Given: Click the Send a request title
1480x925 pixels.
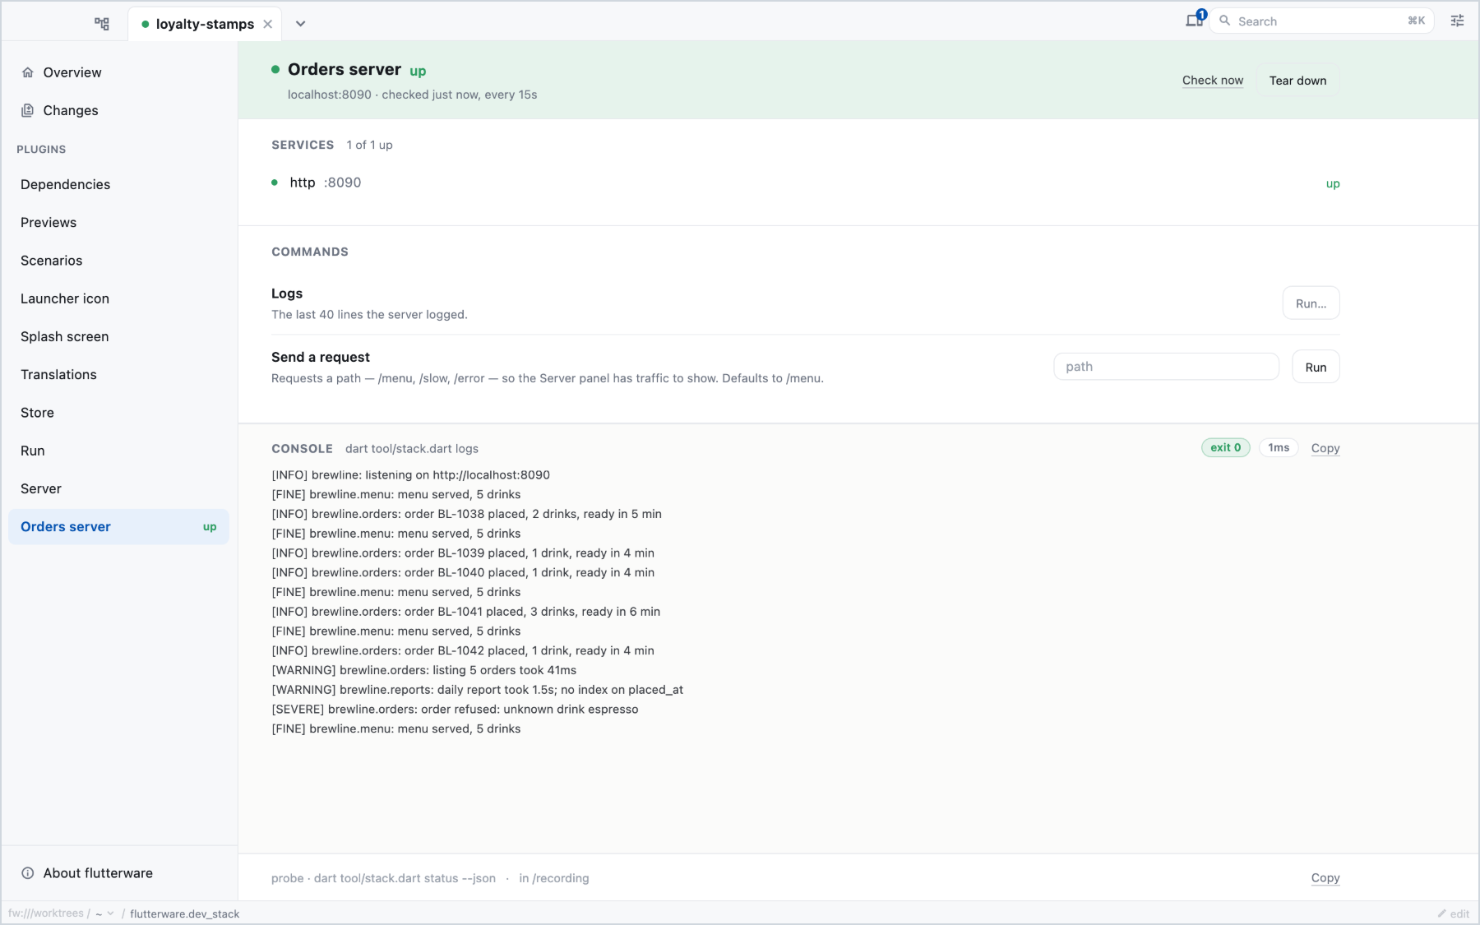Looking at the screenshot, I should [x=321, y=357].
